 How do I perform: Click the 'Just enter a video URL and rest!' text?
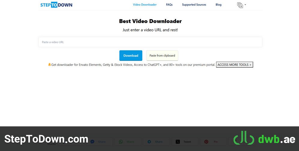150,30
